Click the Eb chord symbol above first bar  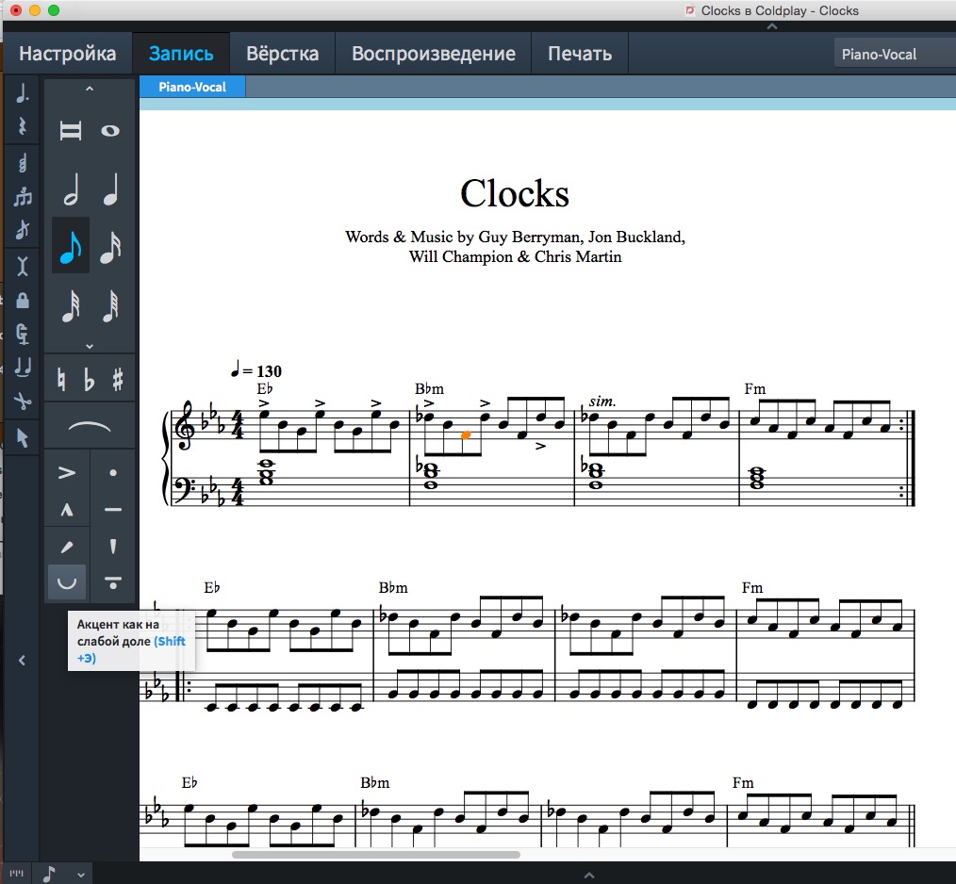[x=265, y=388]
